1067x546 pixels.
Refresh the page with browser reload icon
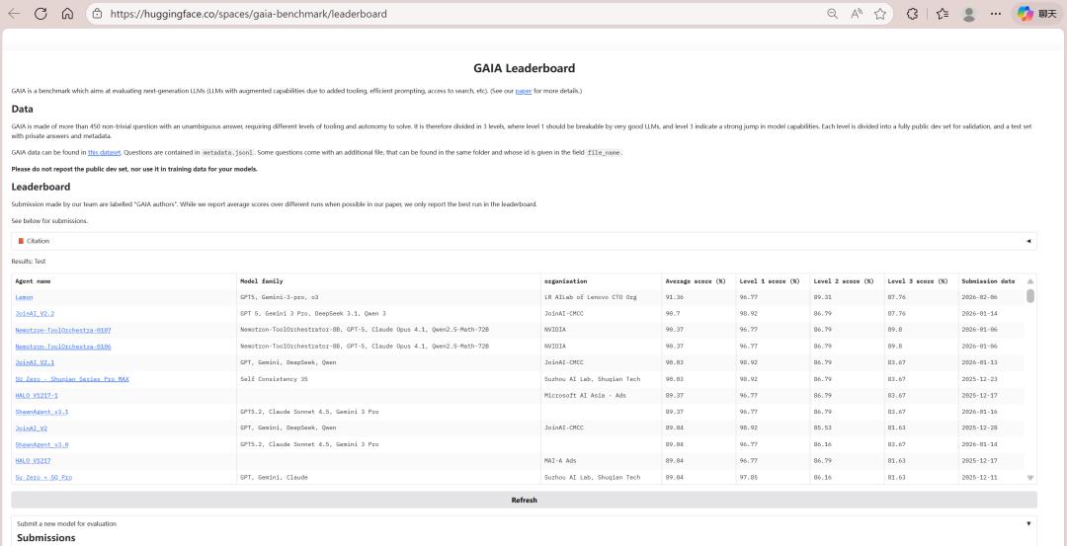click(41, 14)
